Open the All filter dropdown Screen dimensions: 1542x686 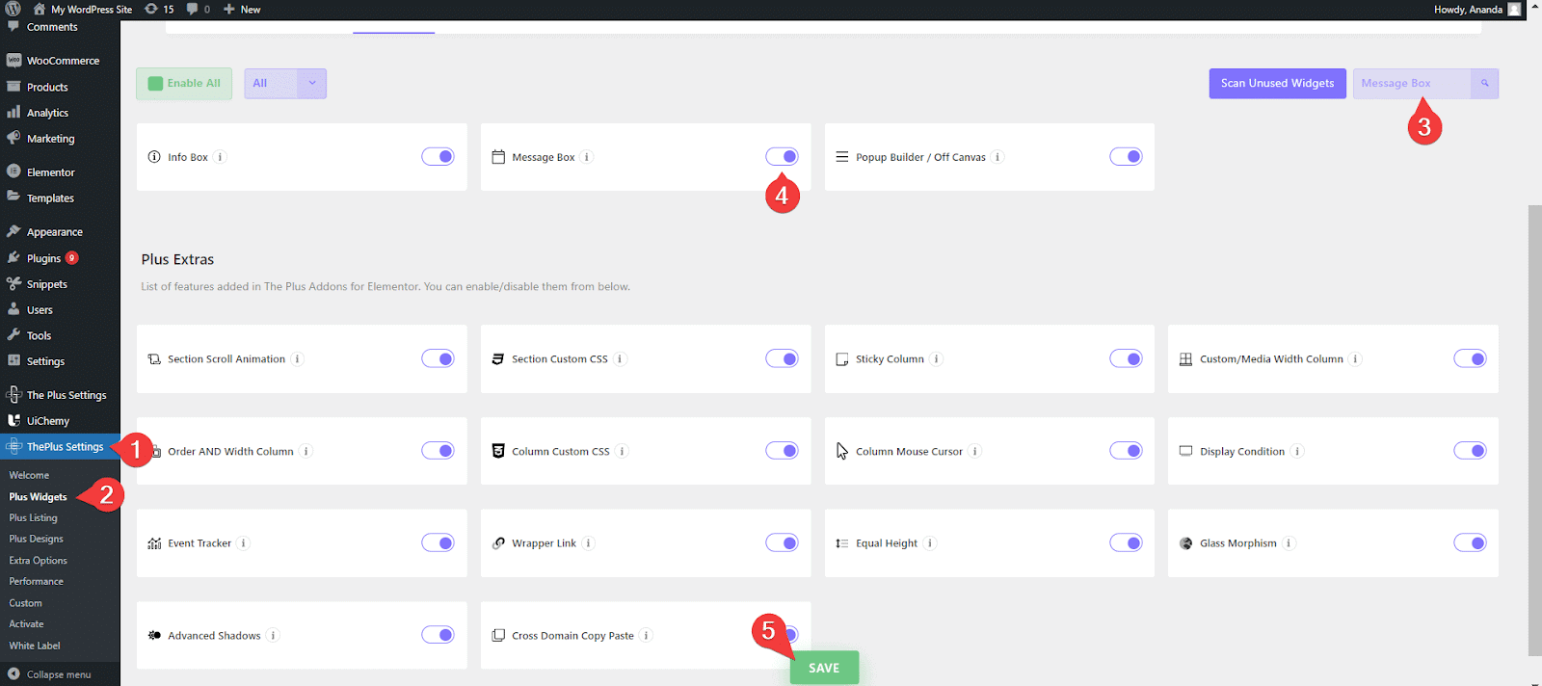click(x=285, y=84)
